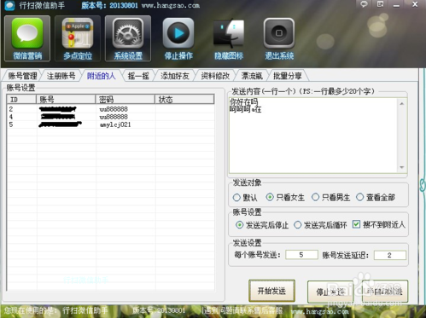Click the 密码 column header
Image resolution: width=426 pixels, height=318 pixels.
(125, 99)
